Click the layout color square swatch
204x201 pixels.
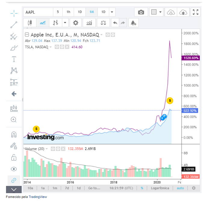[x=154, y=12]
